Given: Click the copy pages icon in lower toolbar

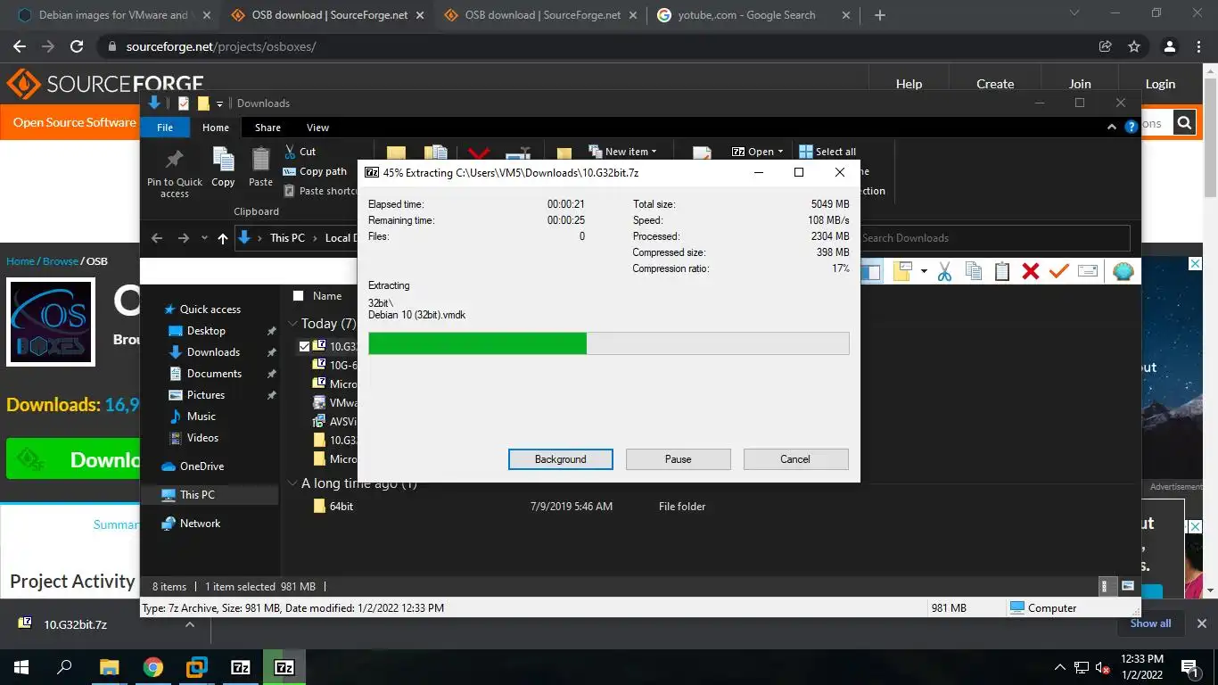Looking at the screenshot, I should coord(974,271).
